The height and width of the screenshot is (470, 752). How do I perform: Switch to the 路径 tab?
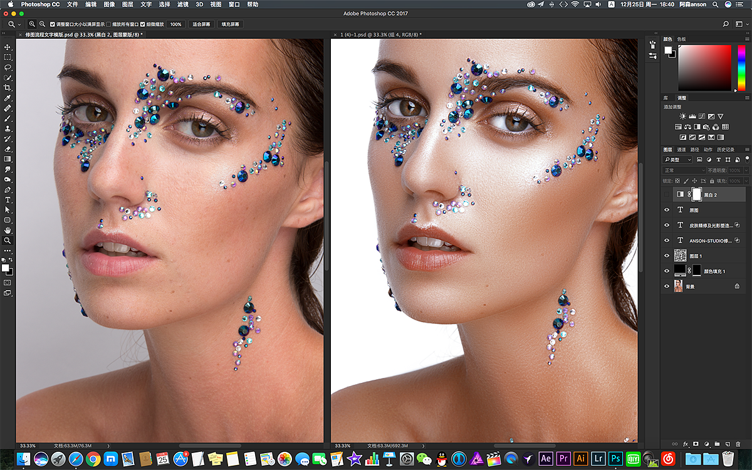(x=694, y=150)
